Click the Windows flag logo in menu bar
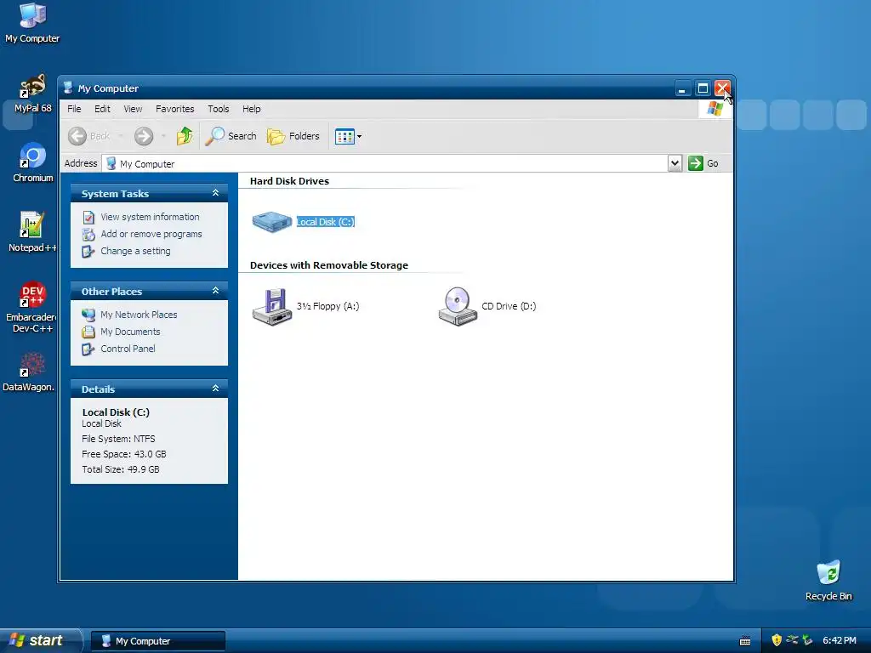The height and width of the screenshot is (653, 871). (714, 109)
